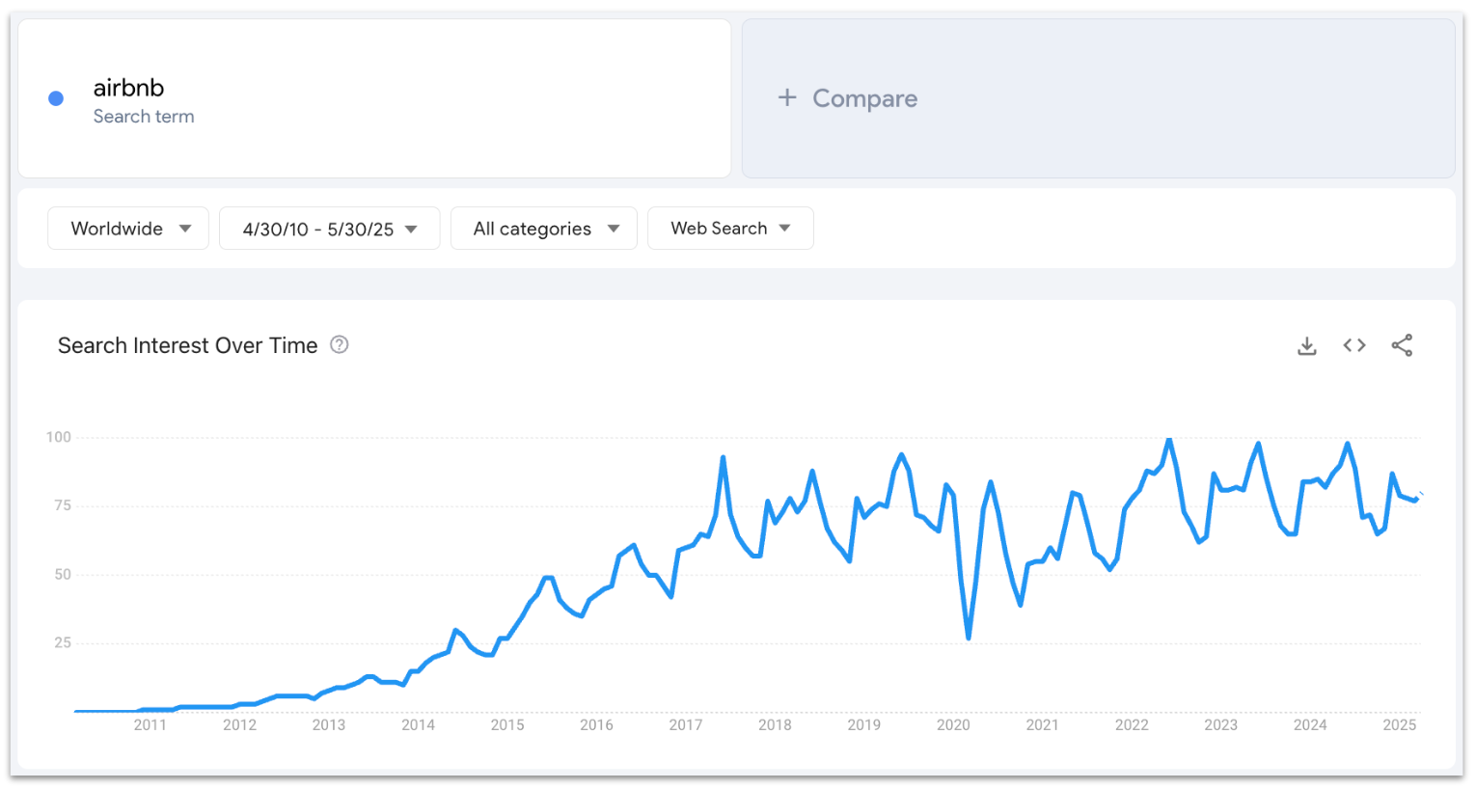Click the 50 y-axis value
The image size is (1476, 789).
coord(63,575)
